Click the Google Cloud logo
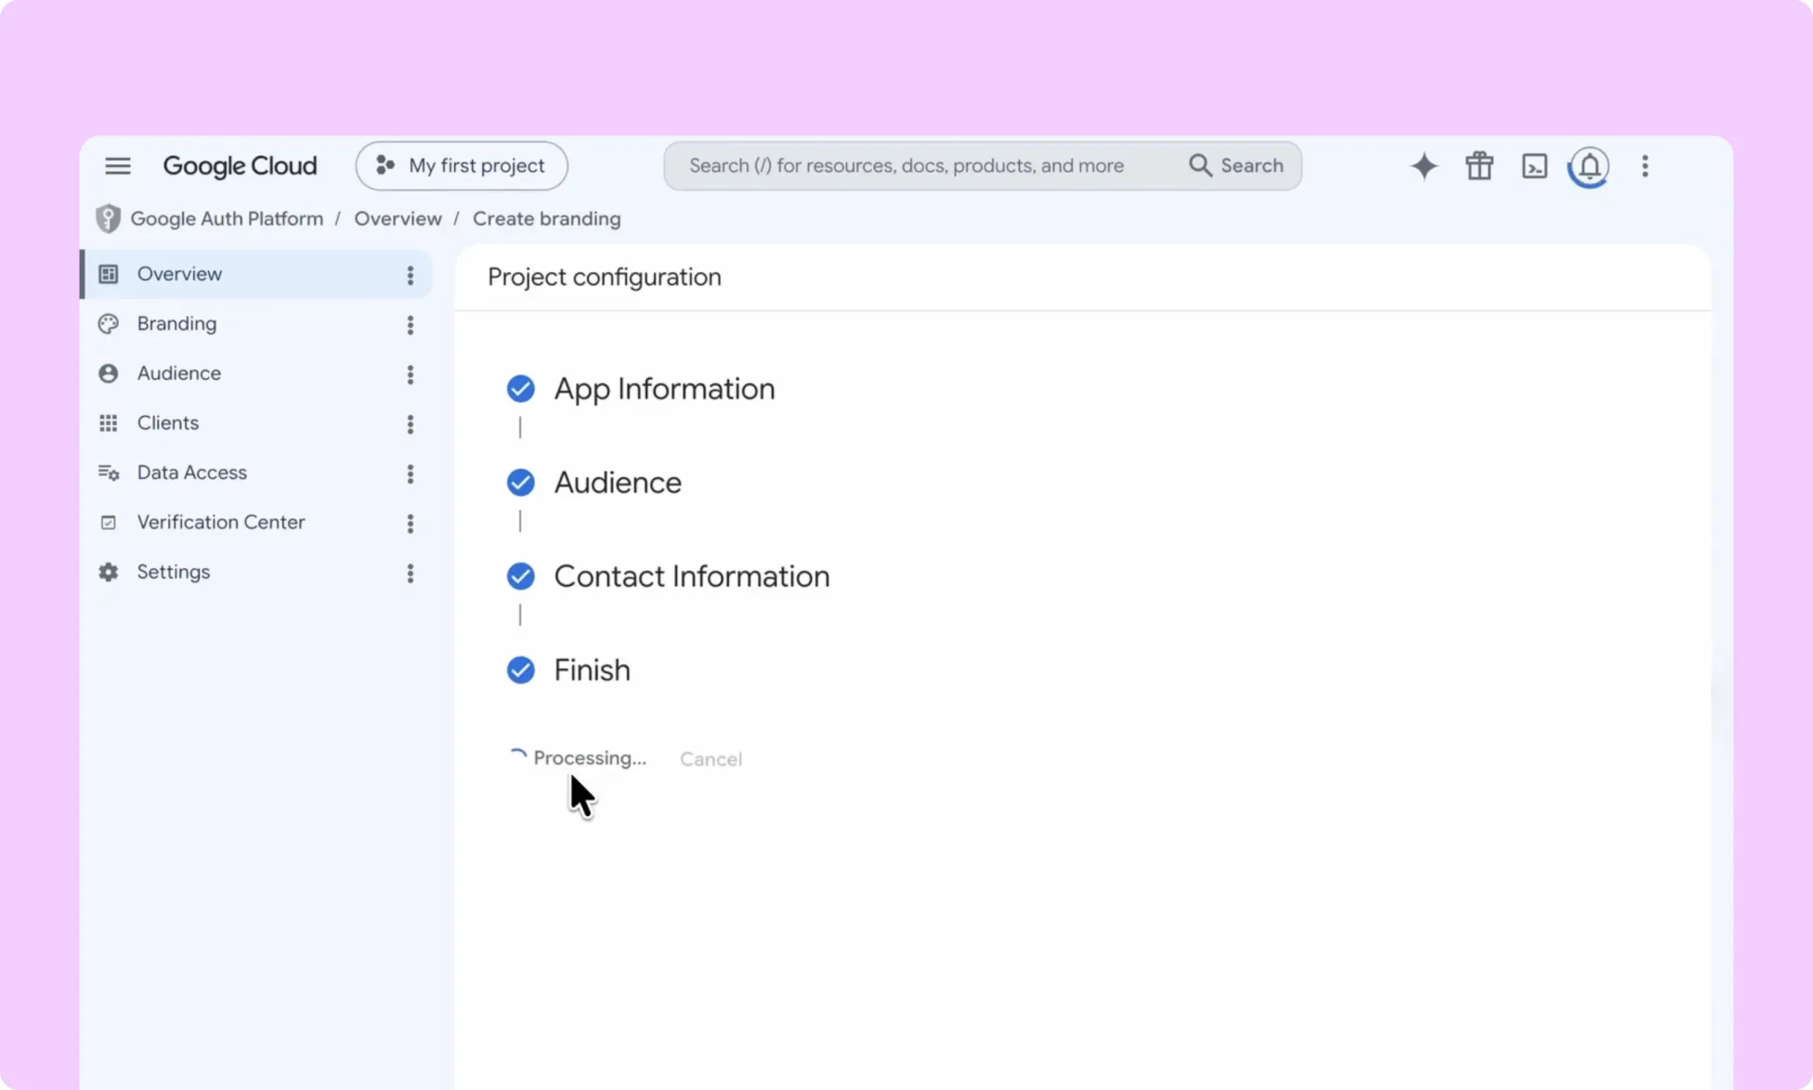 click(240, 166)
